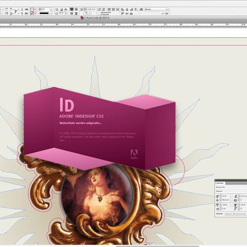The width and height of the screenshot is (247, 247).
Task: Click the tracking value field
Action: (244, 200)
